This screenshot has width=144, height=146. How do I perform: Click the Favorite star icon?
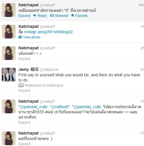point(73,15)
